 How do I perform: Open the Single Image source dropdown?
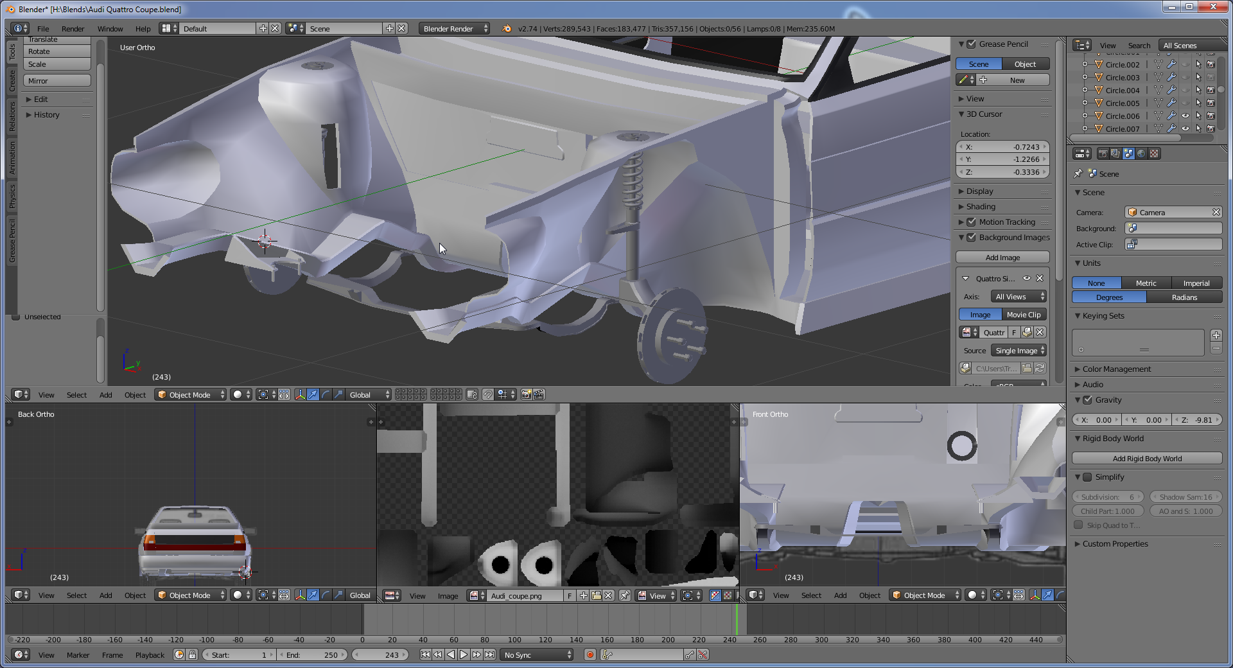(1019, 351)
